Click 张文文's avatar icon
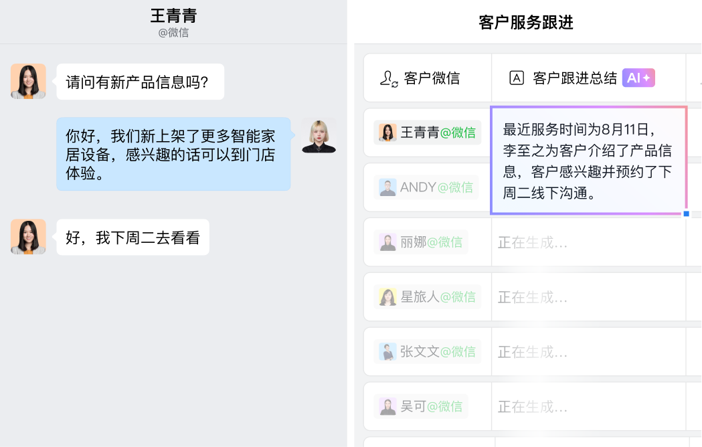Image resolution: width=702 pixels, height=447 pixels. (387, 351)
